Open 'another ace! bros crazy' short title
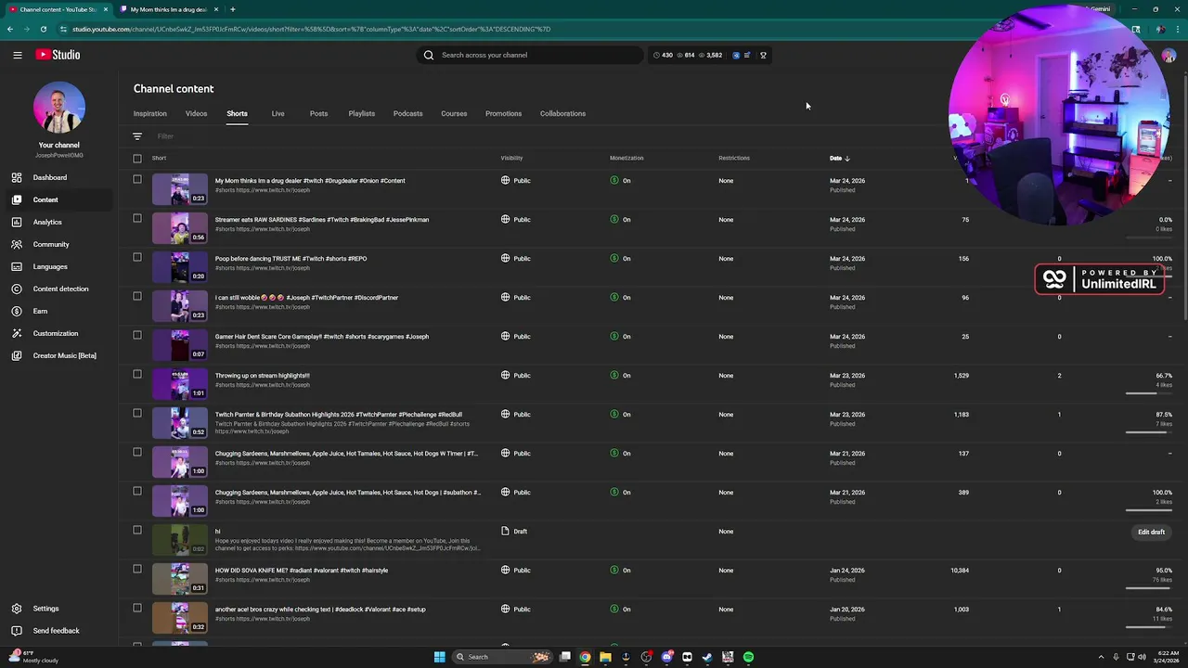 [x=320, y=610]
